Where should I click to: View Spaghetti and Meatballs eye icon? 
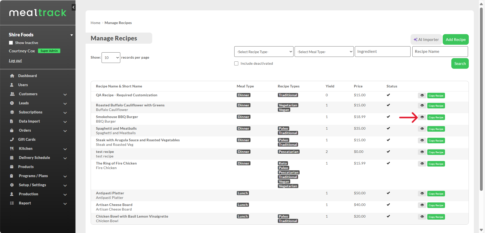pyautogui.click(x=422, y=129)
